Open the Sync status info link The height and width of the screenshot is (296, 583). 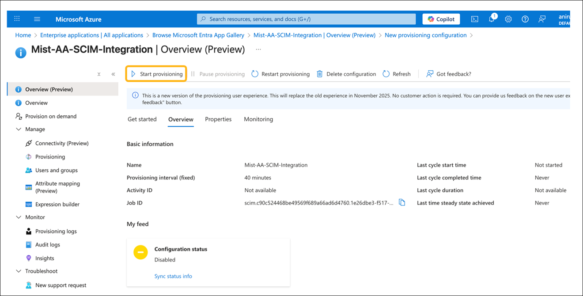pos(173,276)
